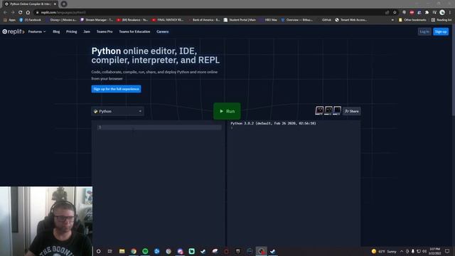Open the HBO Max bookmark
Screen dimensions: 455x256
pos(269,20)
